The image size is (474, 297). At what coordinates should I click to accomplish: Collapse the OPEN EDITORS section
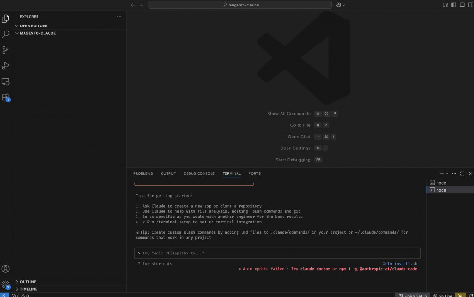pos(70,26)
